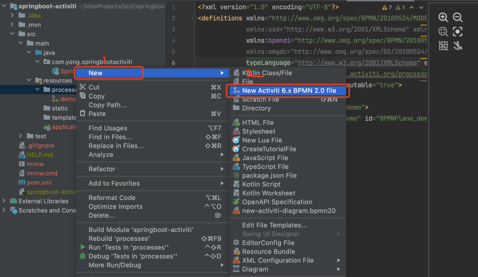Viewport: 478px width, 277px height.
Task: Click the zoom out magnifier icon
Action: pyautogui.click(x=458, y=17)
